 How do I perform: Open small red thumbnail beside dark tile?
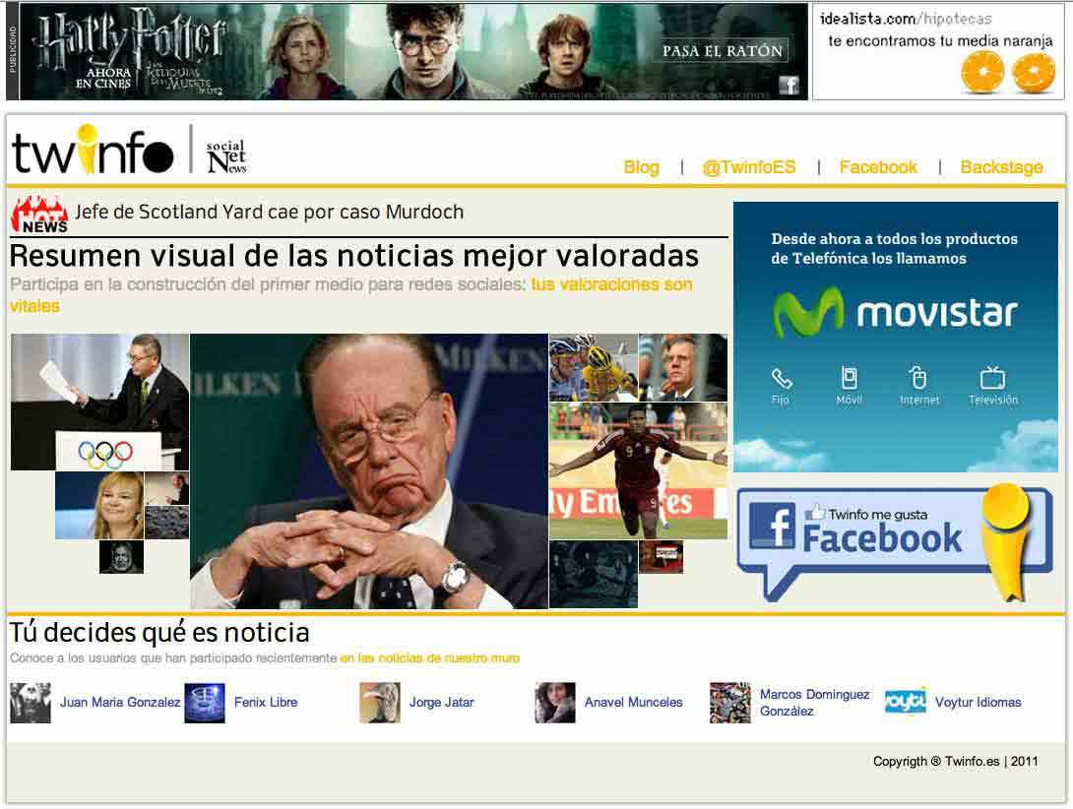[662, 556]
